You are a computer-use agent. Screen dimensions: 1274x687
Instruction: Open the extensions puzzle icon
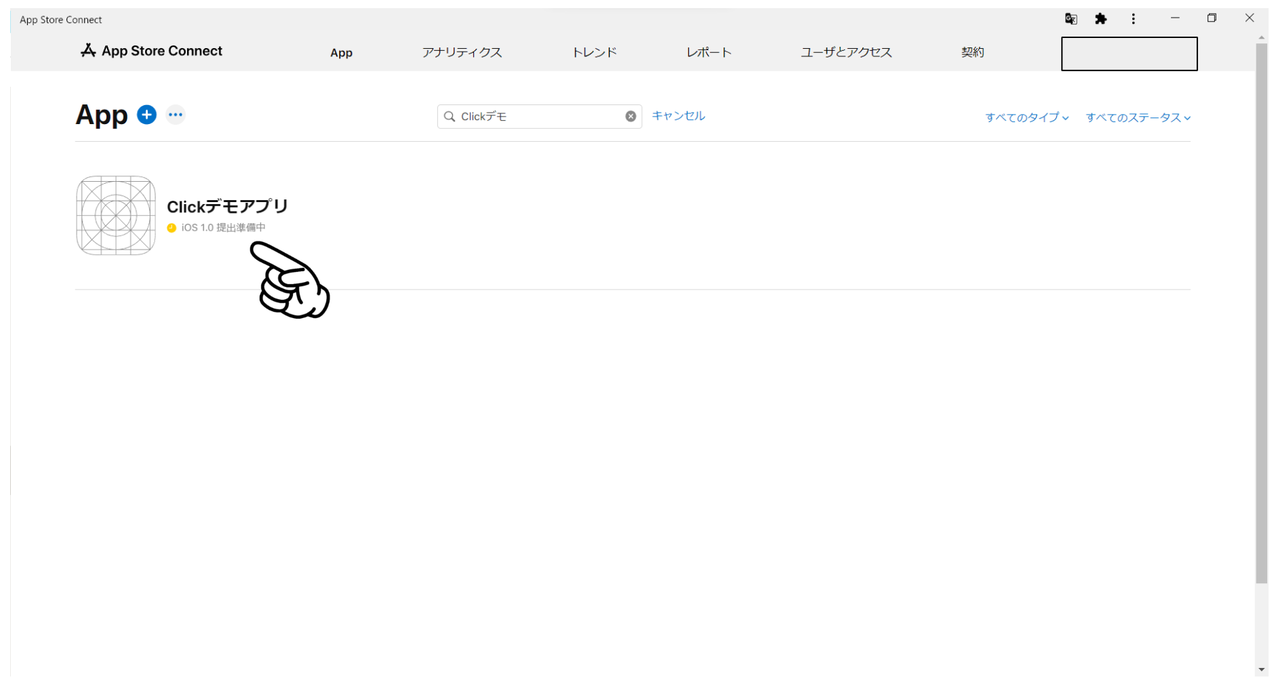pos(1101,19)
